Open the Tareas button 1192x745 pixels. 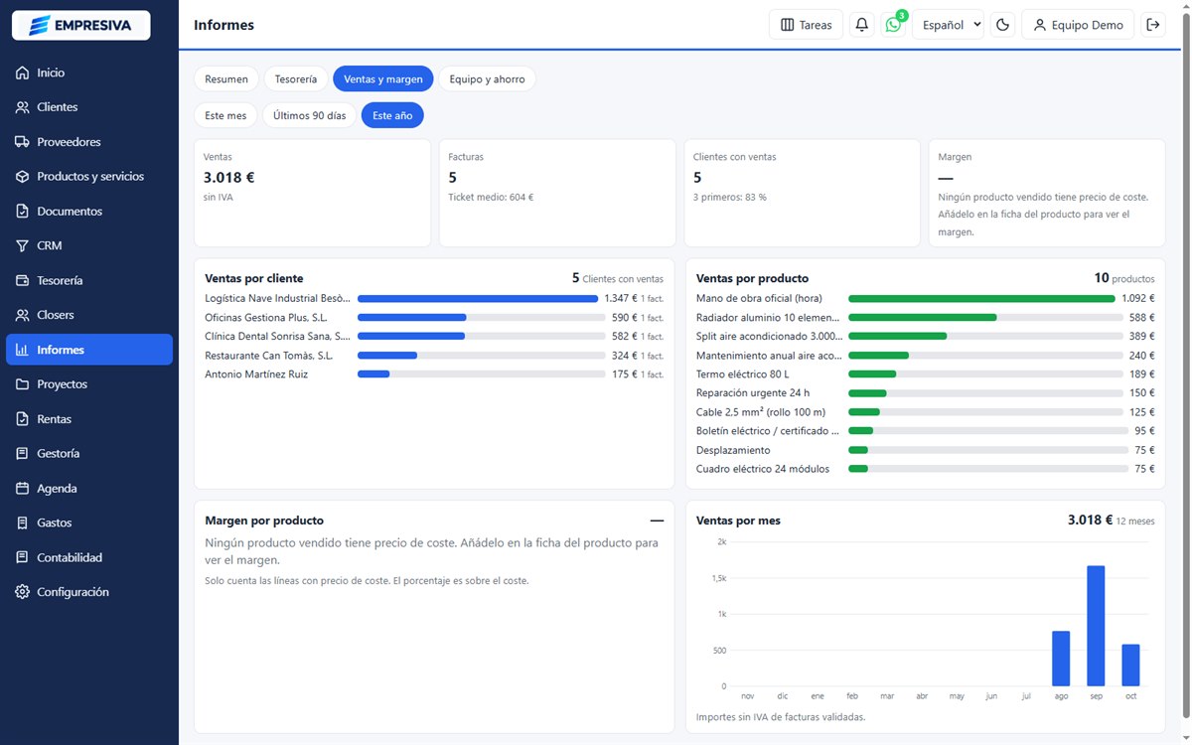coord(807,25)
